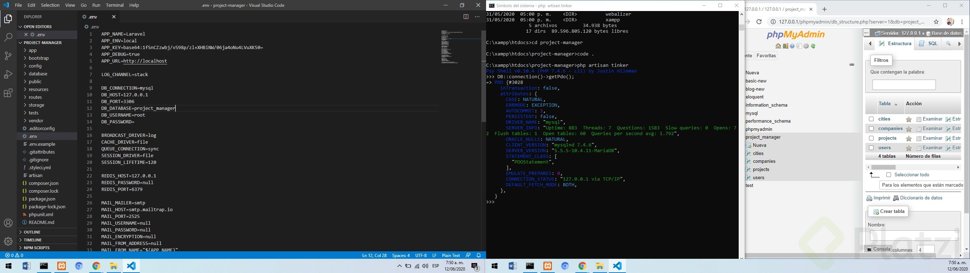Check the companies table checkbox
Viewport: 970px width, 273px height.
tap(871, 129)
